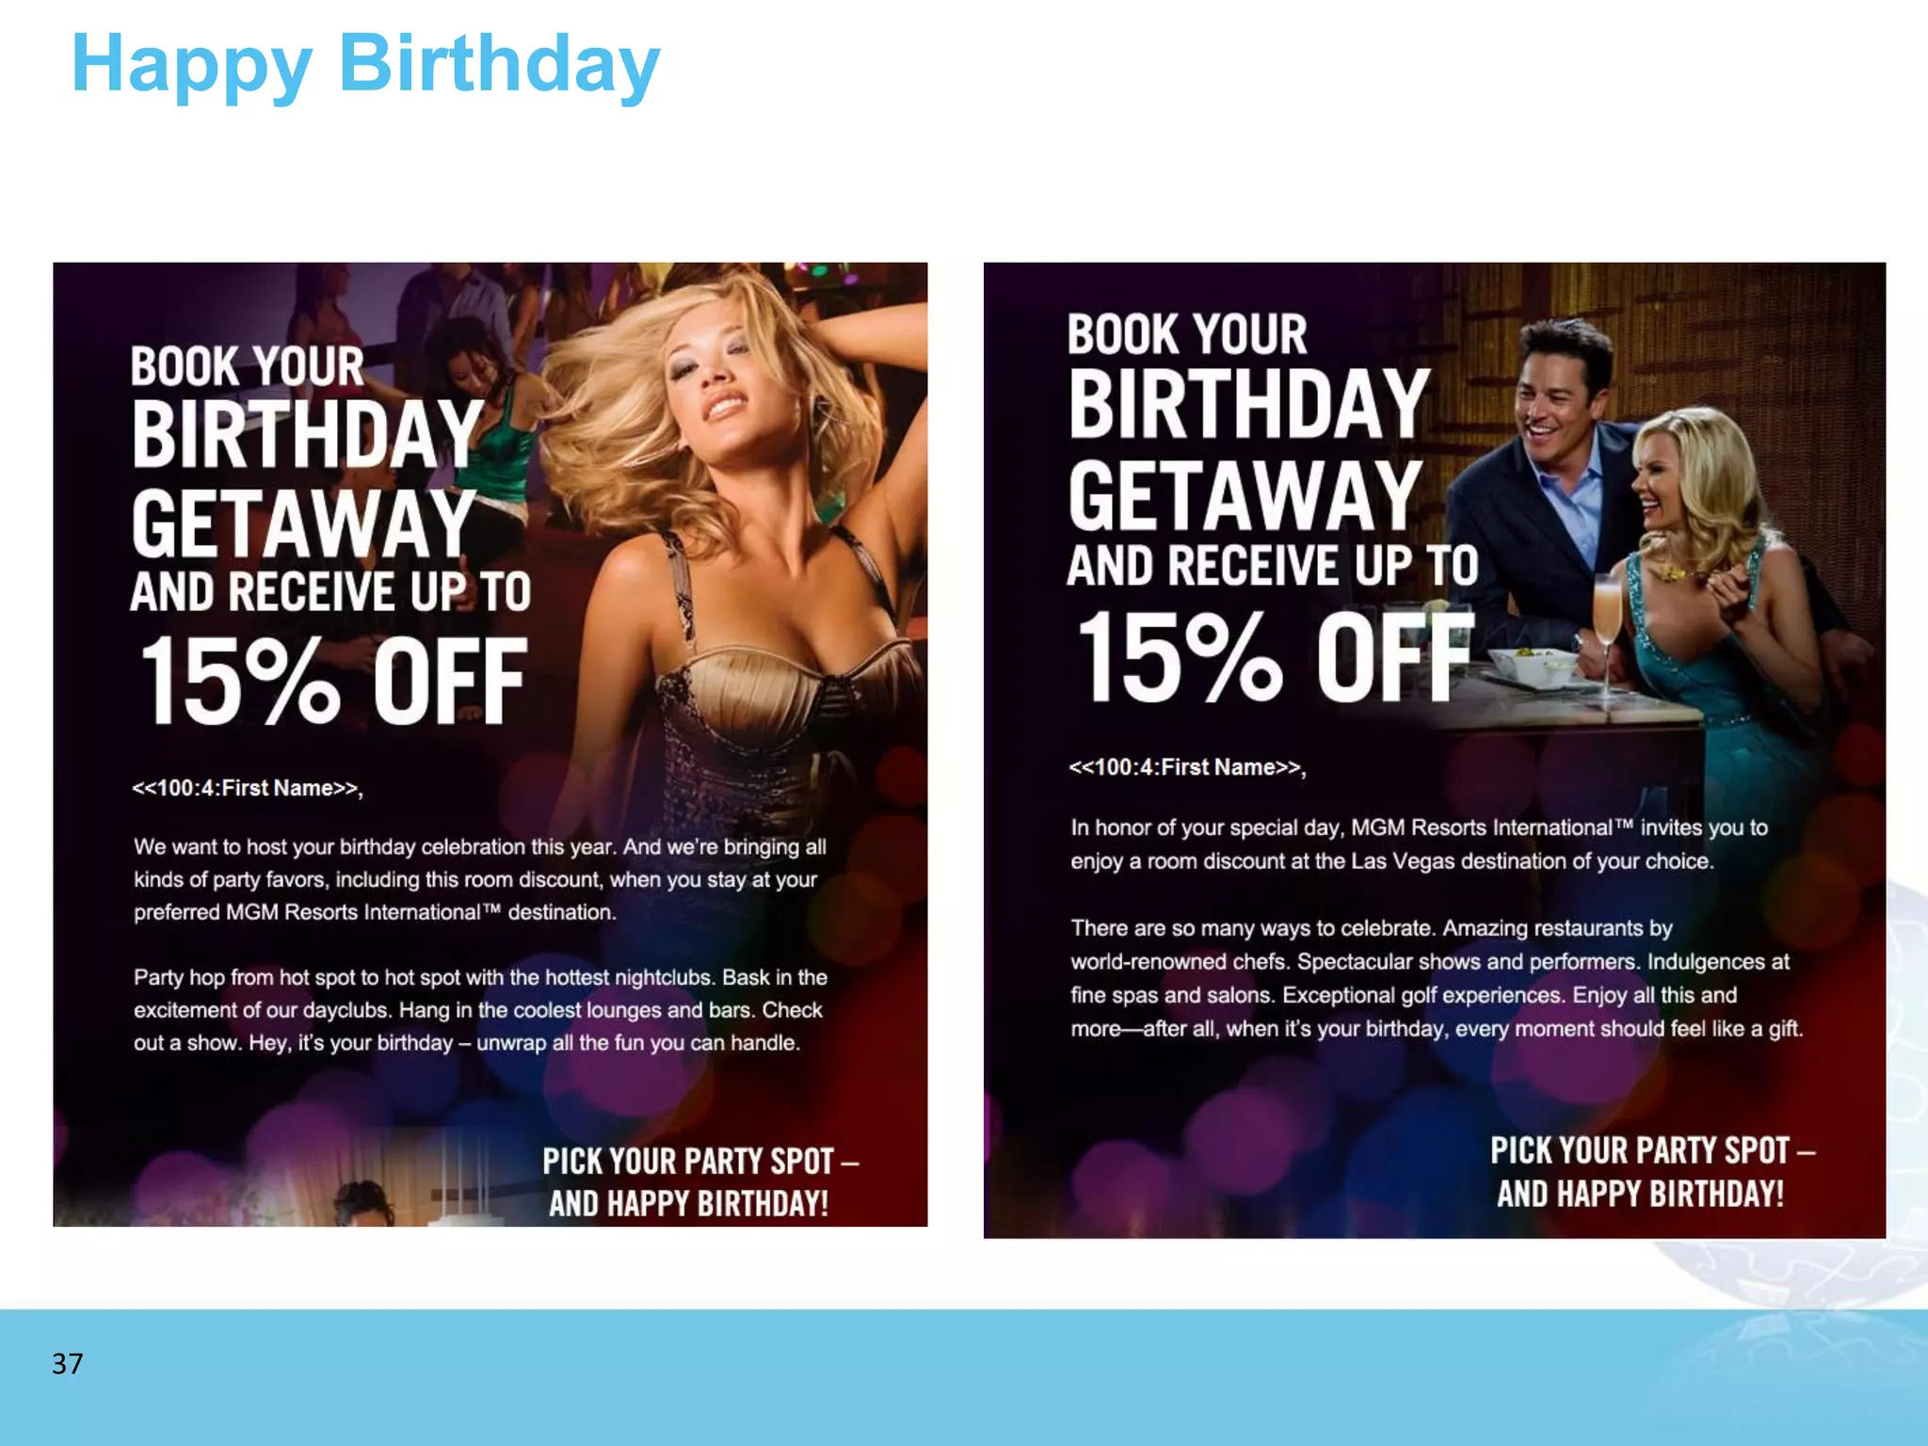
Task: Click left 'BIRTHDAY GETAWAY' headline
Action: coord(307,478)
